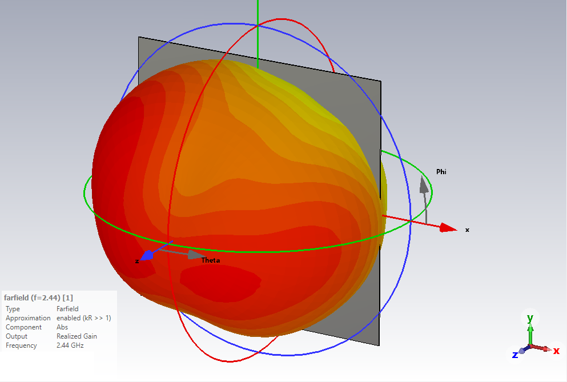Click the gray Theta angle arrowhead

(195, 255)
